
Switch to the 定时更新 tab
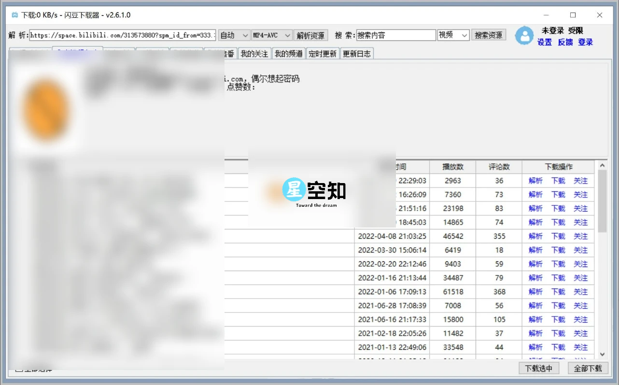[x=323, y=53]
